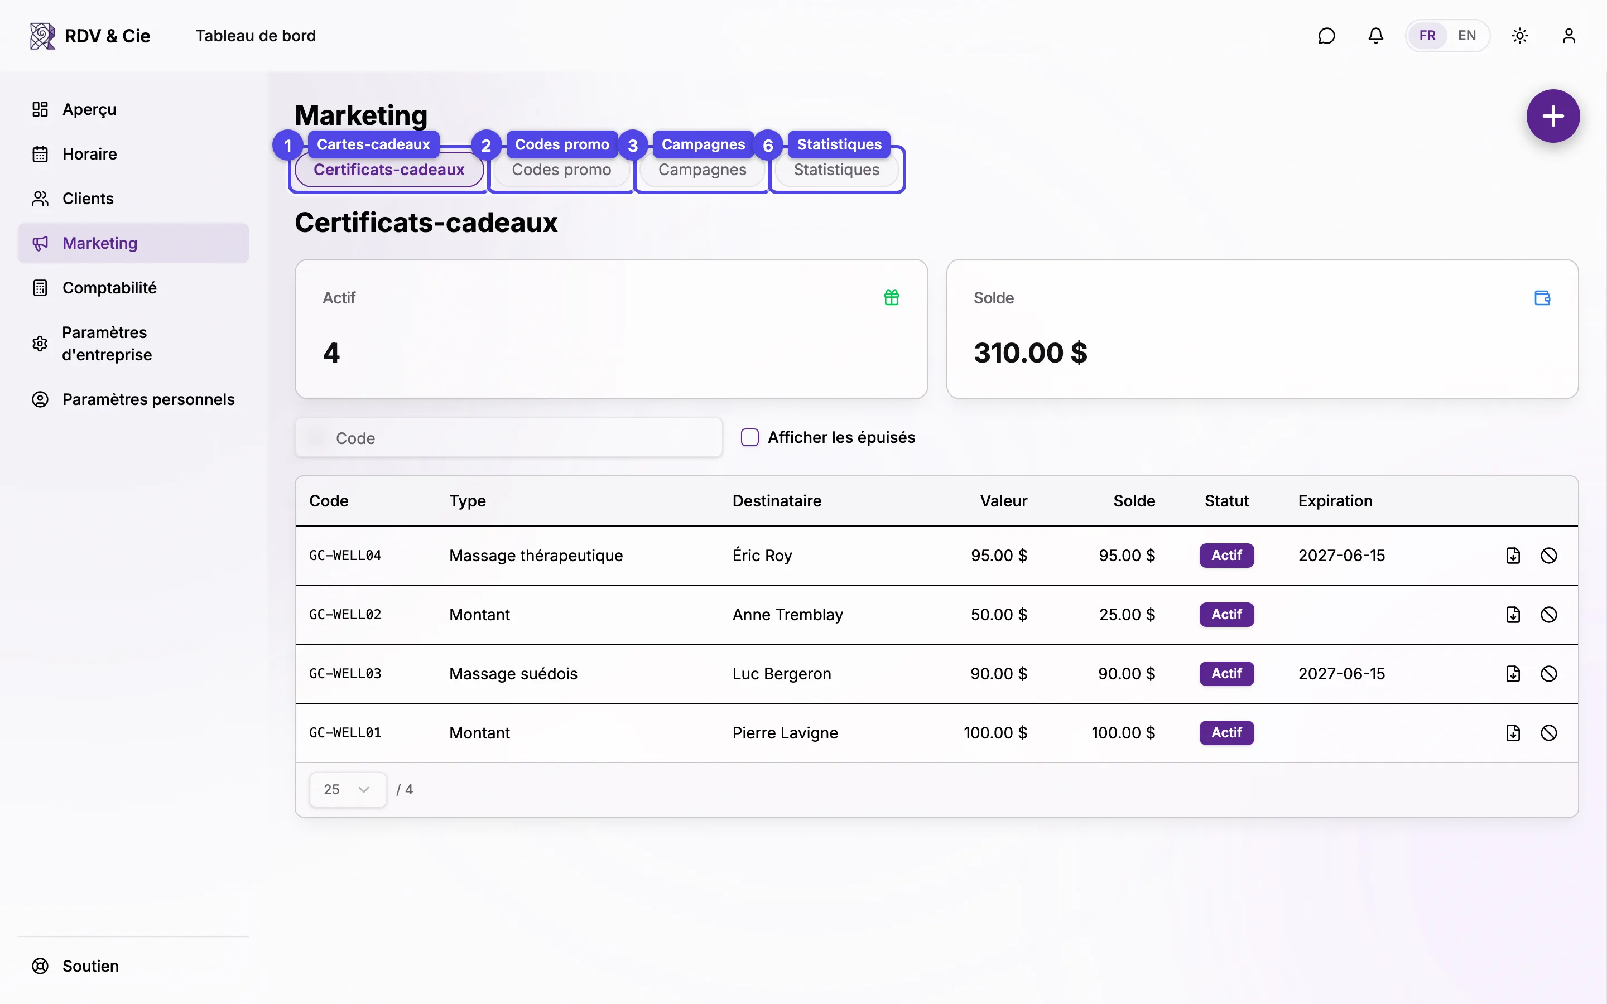Click the Clients people icon in sidebar

[40, 199]
